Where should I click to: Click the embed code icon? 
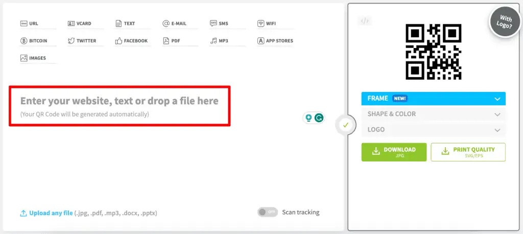[x=365, y=21]
